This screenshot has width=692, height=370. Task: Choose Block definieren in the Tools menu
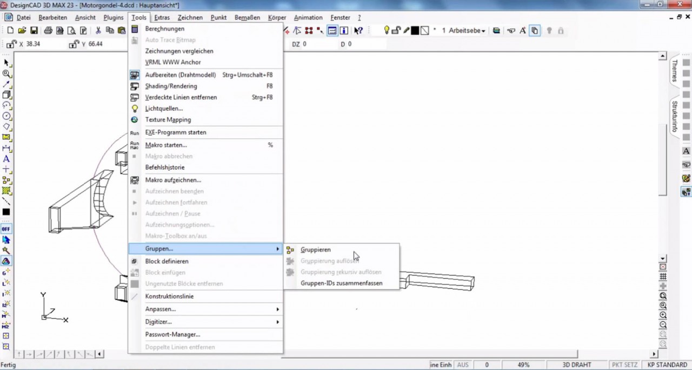tap(162, 261)
